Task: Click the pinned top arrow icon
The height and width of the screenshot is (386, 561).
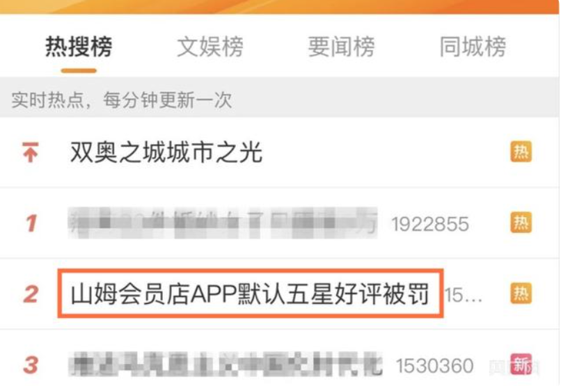Action: (31, 152)
